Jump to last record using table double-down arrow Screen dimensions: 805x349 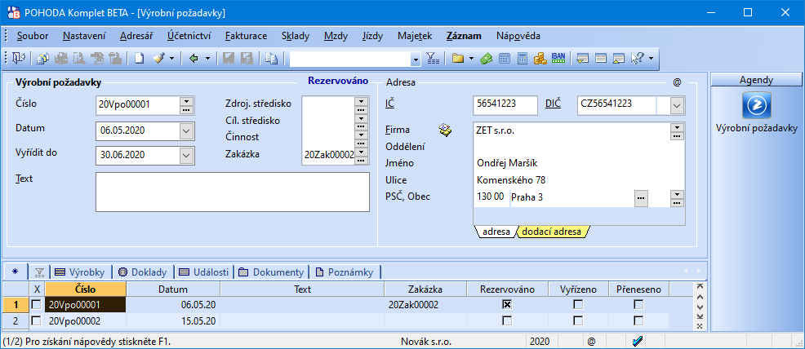699,316
